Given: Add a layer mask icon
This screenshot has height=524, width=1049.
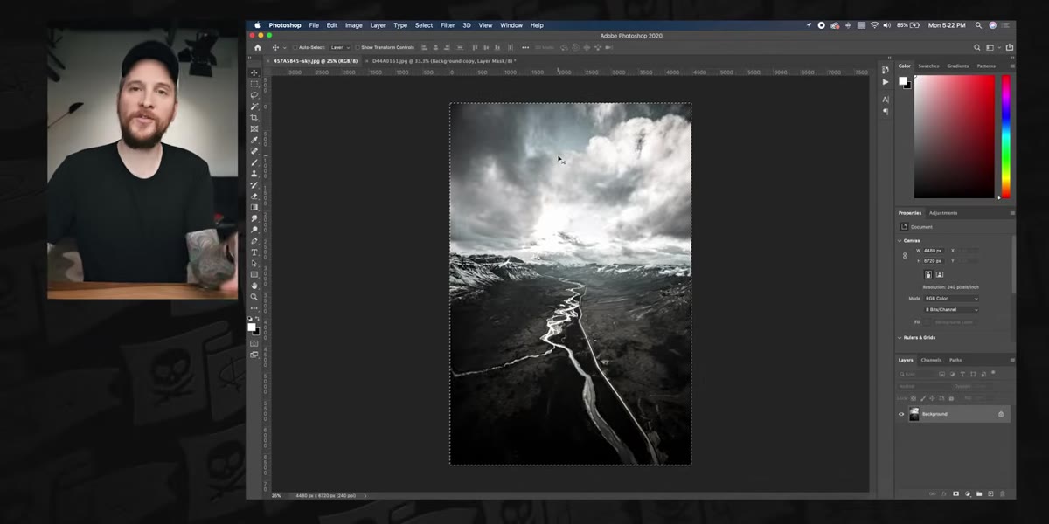Looking at the screenshot, I should pyautogui.click(x=955, y=493).
